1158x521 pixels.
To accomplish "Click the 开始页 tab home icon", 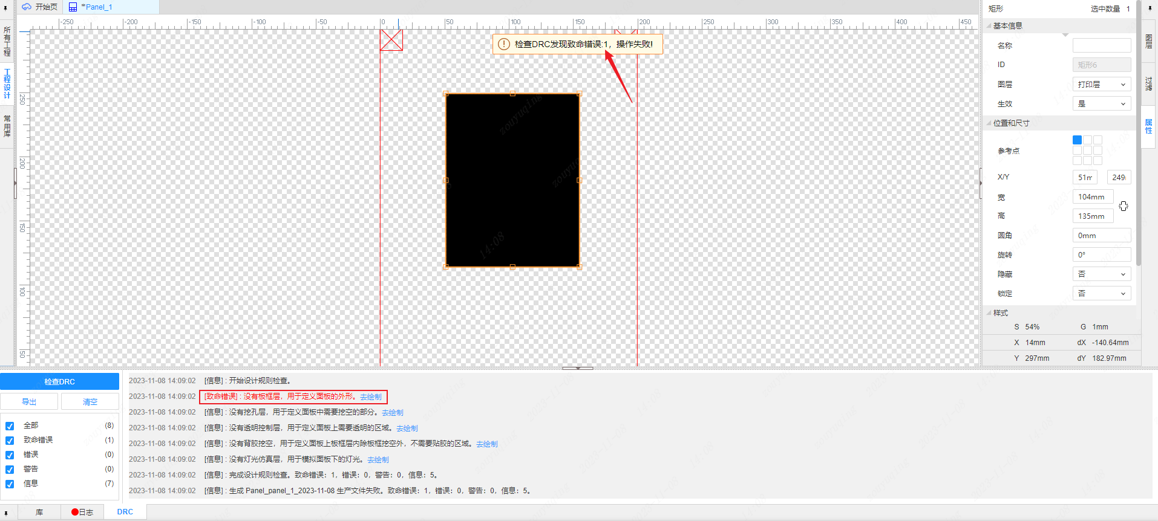I will click(x=27, y=7).
